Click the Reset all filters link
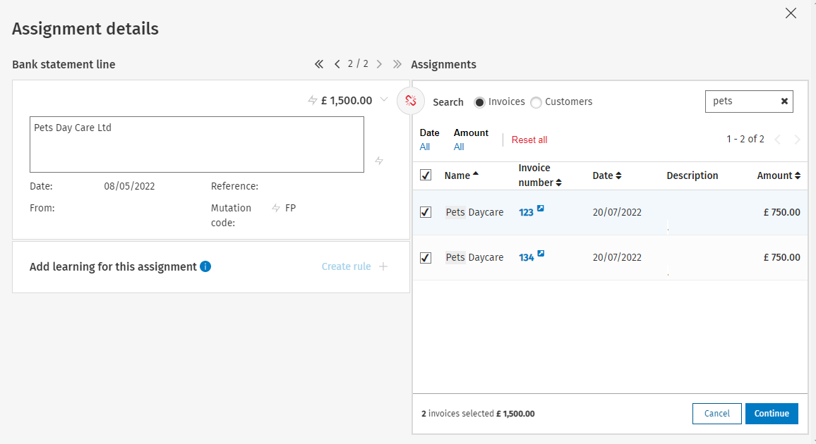Viewport: 816px width, 444px height. click(529, 140)
